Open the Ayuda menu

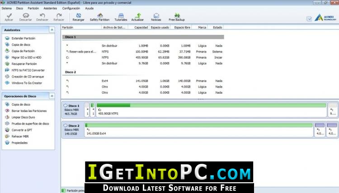pos(89,8)
